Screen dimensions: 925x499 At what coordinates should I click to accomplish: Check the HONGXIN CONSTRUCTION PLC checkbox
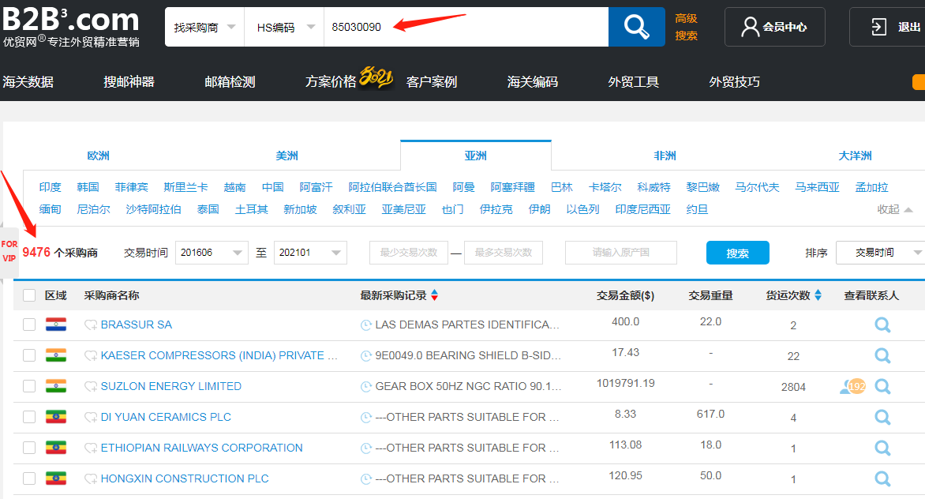[29, 478]
